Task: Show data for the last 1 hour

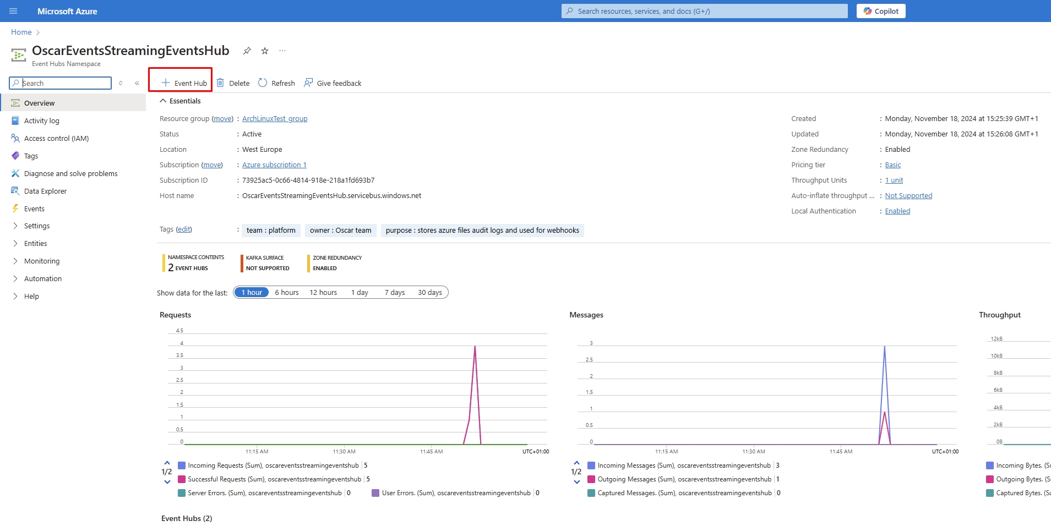Action: pyautogui.click(x=252, y=292)
